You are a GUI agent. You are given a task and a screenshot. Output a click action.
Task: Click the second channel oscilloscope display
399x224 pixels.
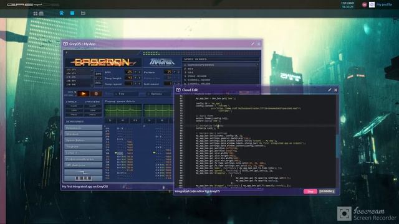coord(159,111)
